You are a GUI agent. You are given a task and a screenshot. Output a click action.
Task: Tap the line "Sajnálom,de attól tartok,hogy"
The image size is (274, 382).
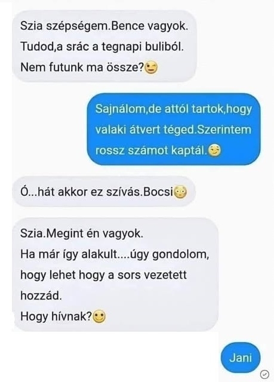tap(174, 109)
